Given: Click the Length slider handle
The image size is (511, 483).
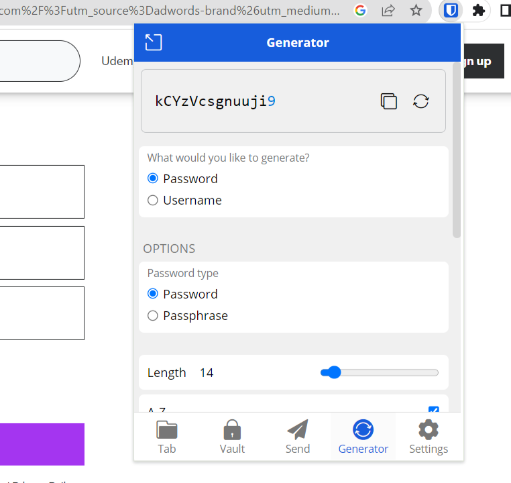Looking at the screenshot, I should coord(332,372).
